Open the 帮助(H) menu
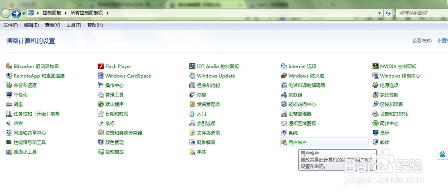 pyautogui.click(x=95, y=25)
